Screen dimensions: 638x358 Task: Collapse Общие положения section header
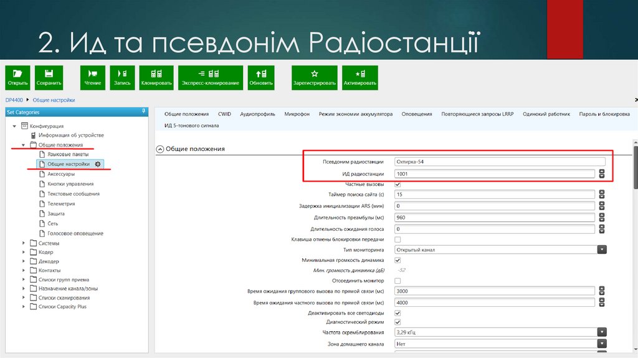pos(160,149)
